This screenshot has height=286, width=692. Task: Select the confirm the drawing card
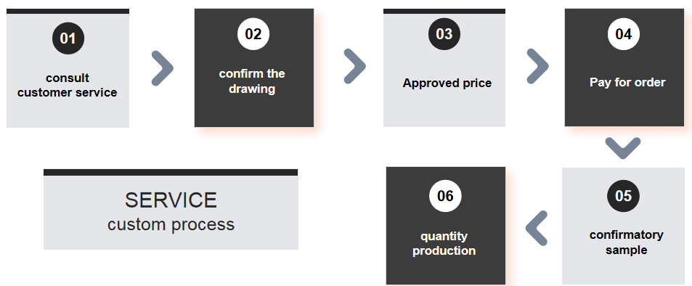pyautogui.click(x=254, y=68)
